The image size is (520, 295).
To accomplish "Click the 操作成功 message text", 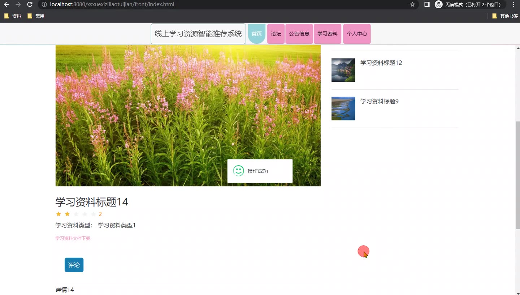I will point(258,171).
